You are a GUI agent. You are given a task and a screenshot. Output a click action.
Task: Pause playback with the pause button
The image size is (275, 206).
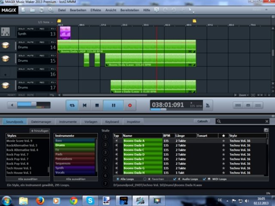point(113,105)
